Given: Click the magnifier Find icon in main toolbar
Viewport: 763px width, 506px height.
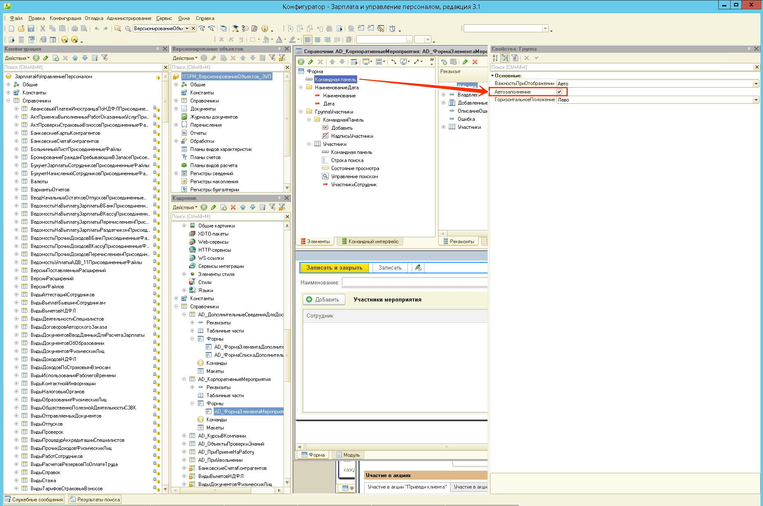Looking at the screenshot, I should click(x=128, y=28).
